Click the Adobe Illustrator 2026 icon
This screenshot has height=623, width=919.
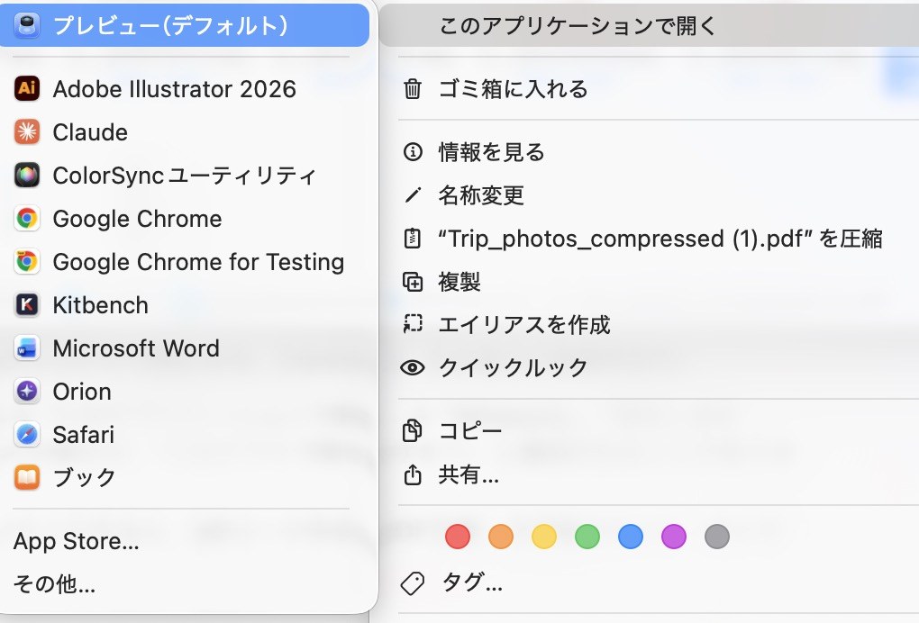tap(27, 88)
